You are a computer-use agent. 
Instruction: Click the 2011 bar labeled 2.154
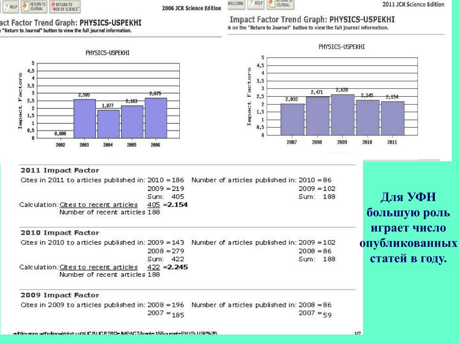pos(393,118)
